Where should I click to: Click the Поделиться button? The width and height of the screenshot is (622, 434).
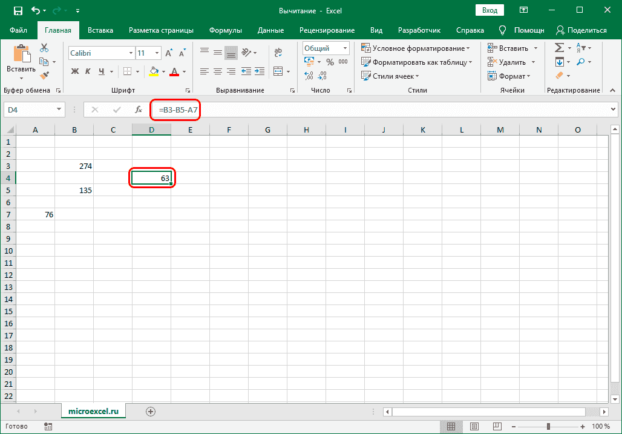tap(581, 30)
